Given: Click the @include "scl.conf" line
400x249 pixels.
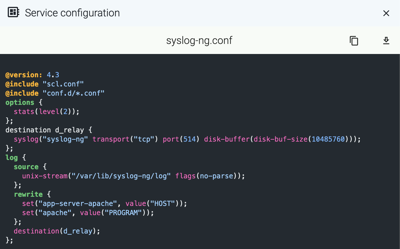Looking at the screenshot, I should [x=45, y=84].
